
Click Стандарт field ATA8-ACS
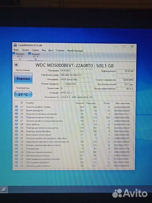(97, 93)
